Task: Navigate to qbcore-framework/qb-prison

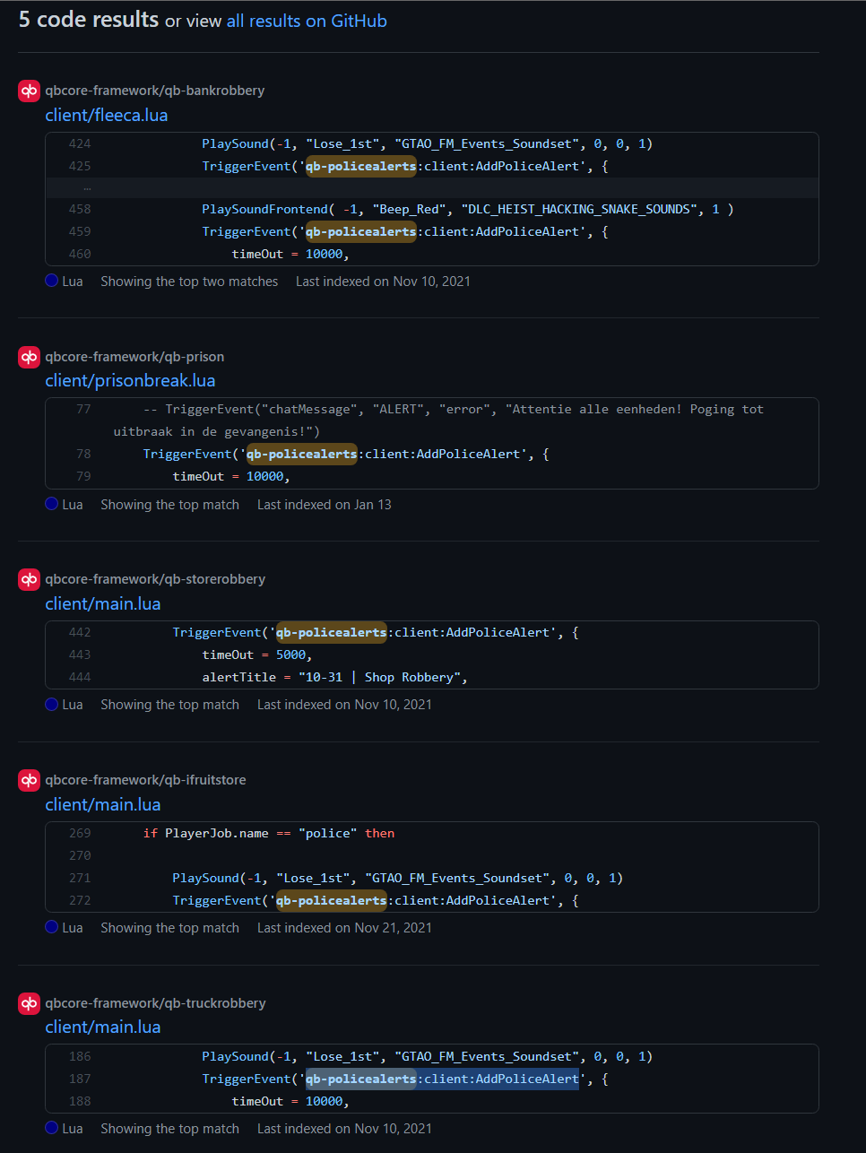Action: 134,356
